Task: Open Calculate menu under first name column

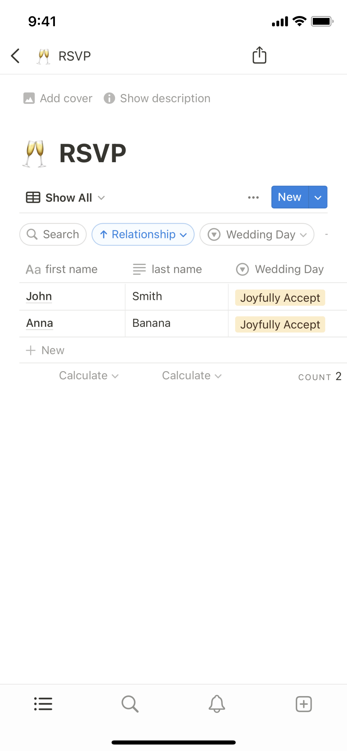Action: [89, 376]
